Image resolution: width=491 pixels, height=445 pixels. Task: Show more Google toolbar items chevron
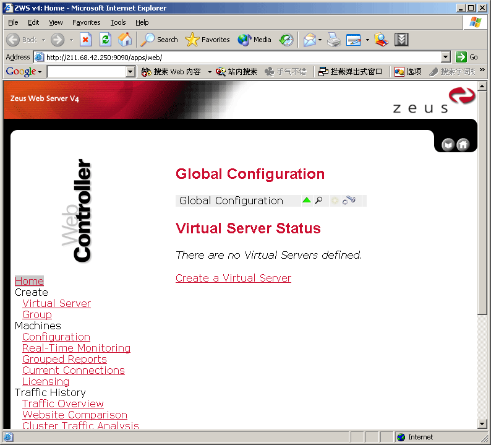(482, 69)
